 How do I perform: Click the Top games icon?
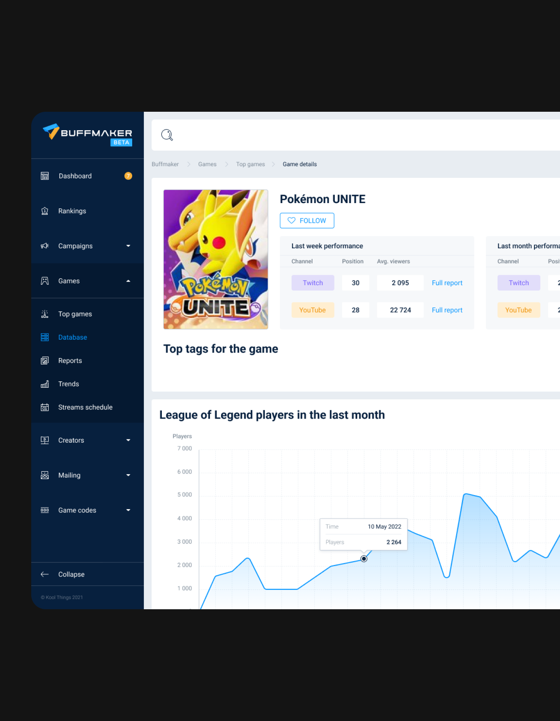pos(45,314)
